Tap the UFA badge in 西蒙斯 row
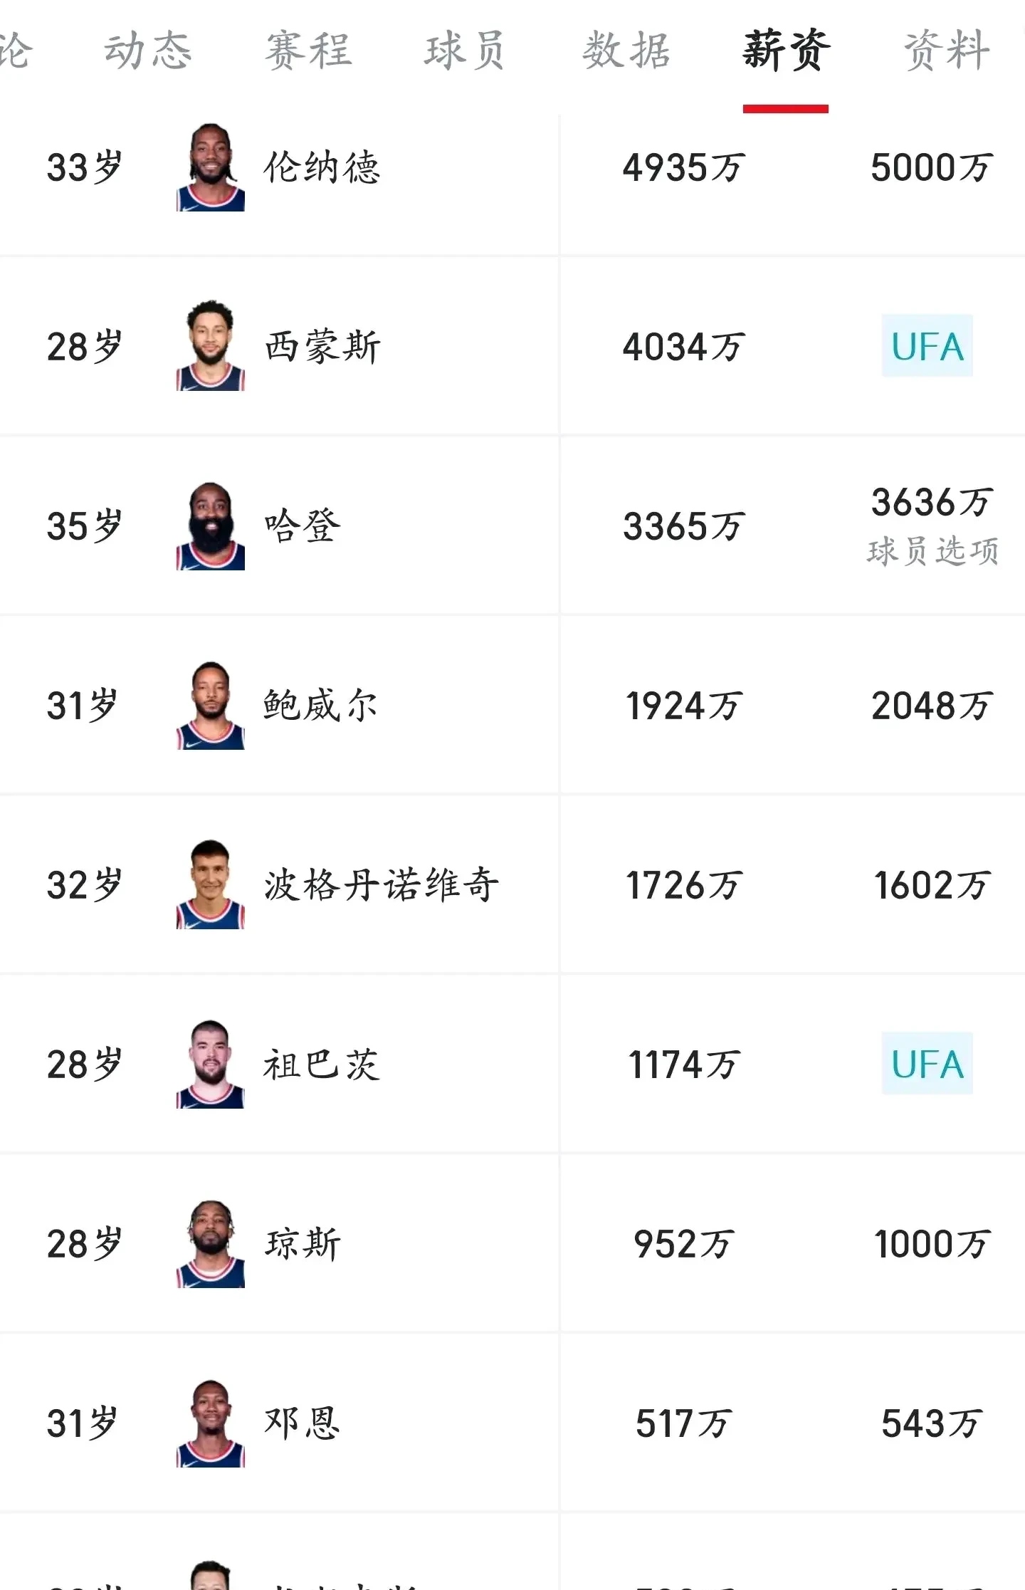The width and height of the screenshot is (1025, 1590). [x=927, y=346]
